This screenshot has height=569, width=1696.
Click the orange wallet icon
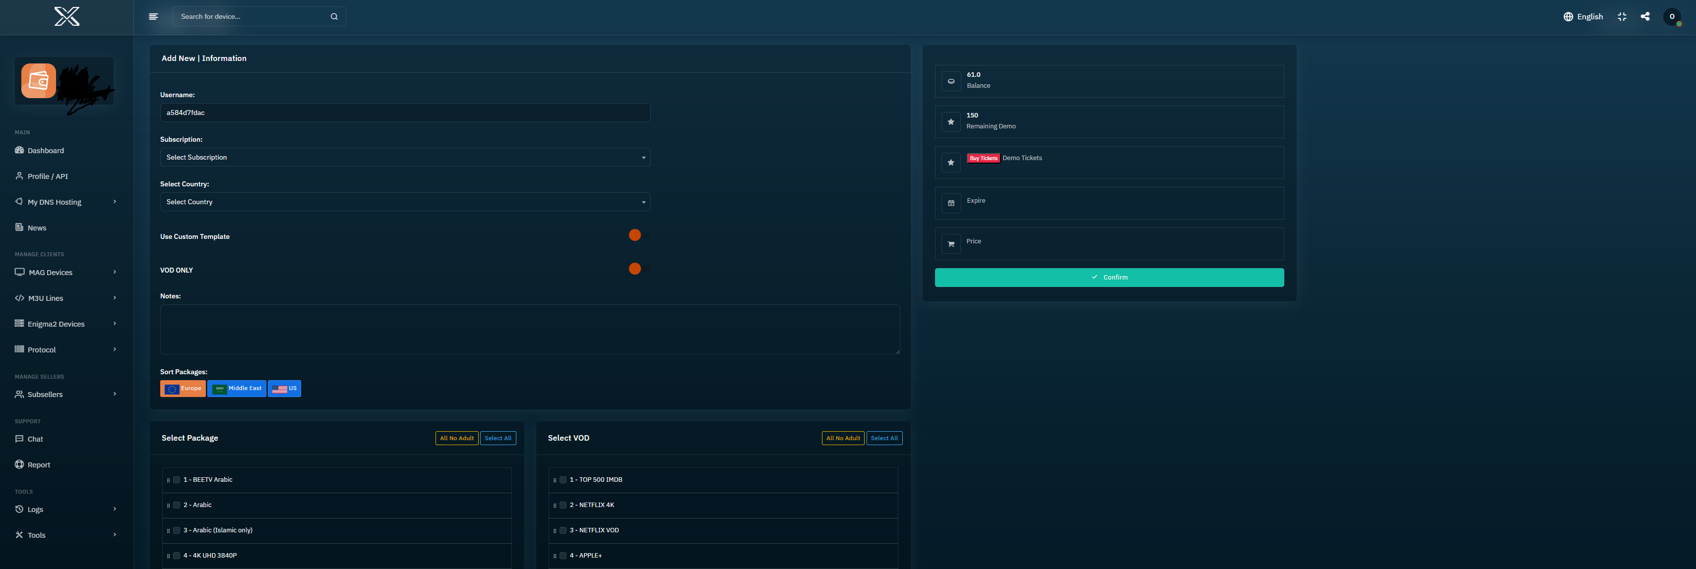coord(38,81)
